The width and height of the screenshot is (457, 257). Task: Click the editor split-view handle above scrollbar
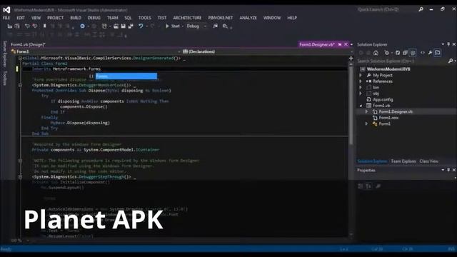(x=351, y=59)
